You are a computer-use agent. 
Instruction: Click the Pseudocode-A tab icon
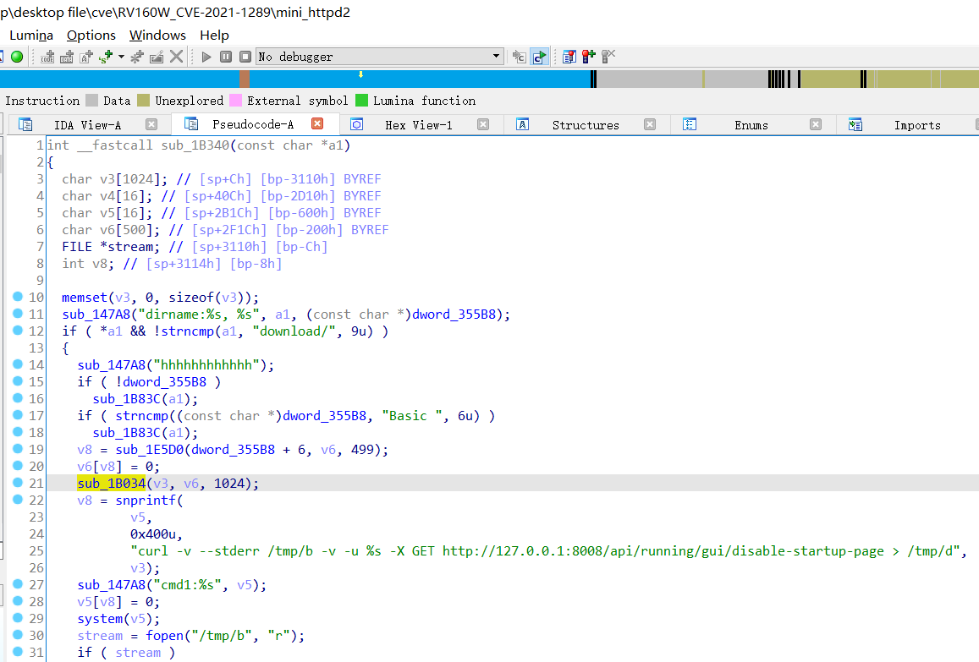click(x=191, y=123)
